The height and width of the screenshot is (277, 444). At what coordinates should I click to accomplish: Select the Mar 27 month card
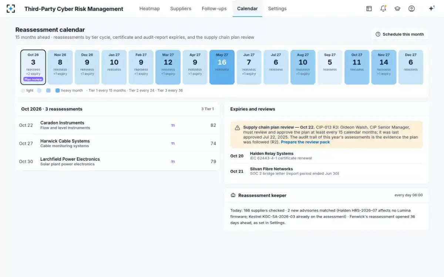pyautogui.click(x=168, y=67)
